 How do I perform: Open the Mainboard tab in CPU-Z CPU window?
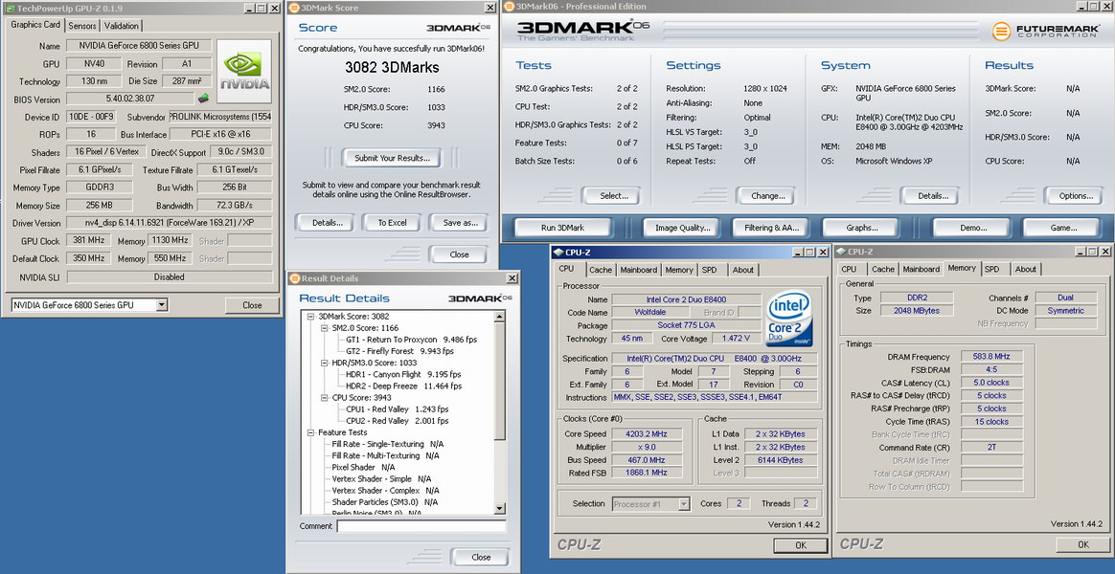pyautogui.click(x=639, y=270)
